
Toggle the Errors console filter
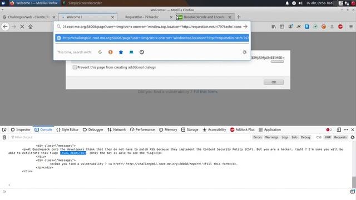click(x=258, y=137)
